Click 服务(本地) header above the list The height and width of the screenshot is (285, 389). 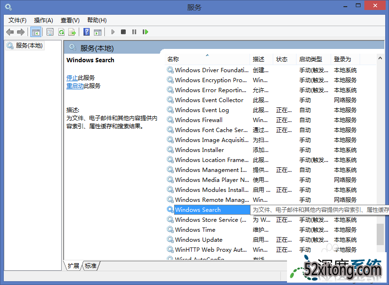(x=97, y=48)
